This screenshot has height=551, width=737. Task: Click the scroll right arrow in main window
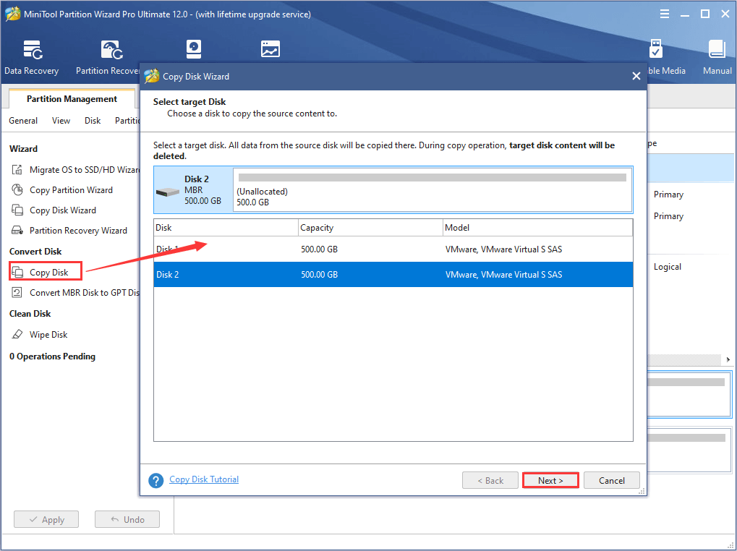(728, 359)
